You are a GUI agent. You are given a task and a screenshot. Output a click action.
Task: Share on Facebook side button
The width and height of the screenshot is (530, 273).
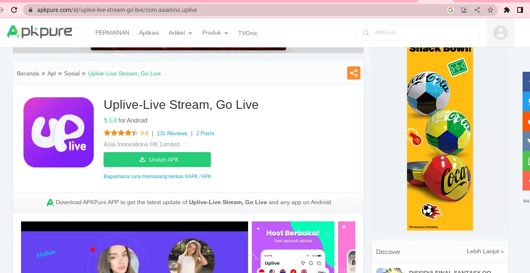click(526, 81)
